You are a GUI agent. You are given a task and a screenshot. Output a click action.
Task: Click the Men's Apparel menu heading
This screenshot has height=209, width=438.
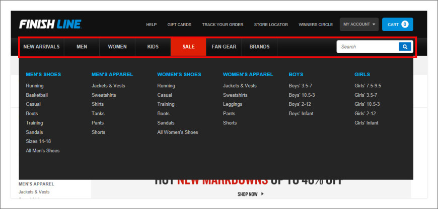[112, 75]
